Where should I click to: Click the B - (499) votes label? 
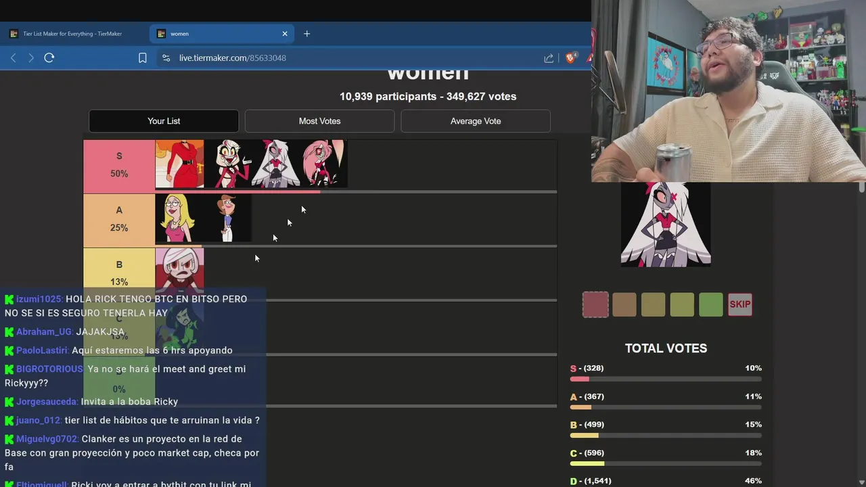[587, 425]
